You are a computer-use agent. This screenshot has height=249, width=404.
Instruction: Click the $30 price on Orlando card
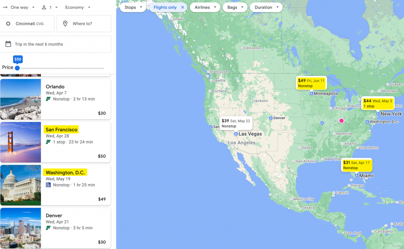pyautogui.click(x=102, y=113)
